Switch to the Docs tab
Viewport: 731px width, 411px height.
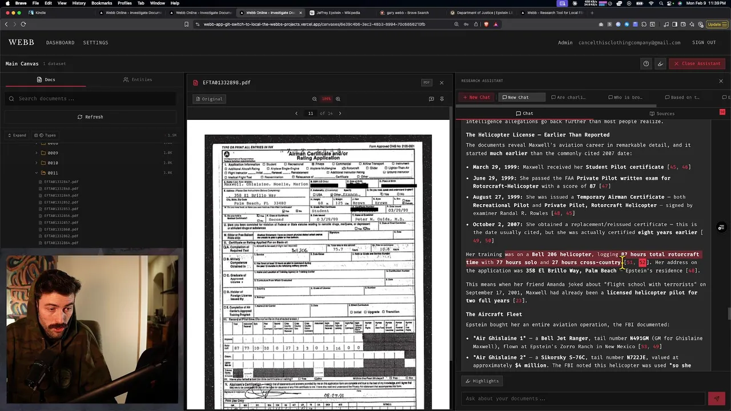tap(46, 79)
